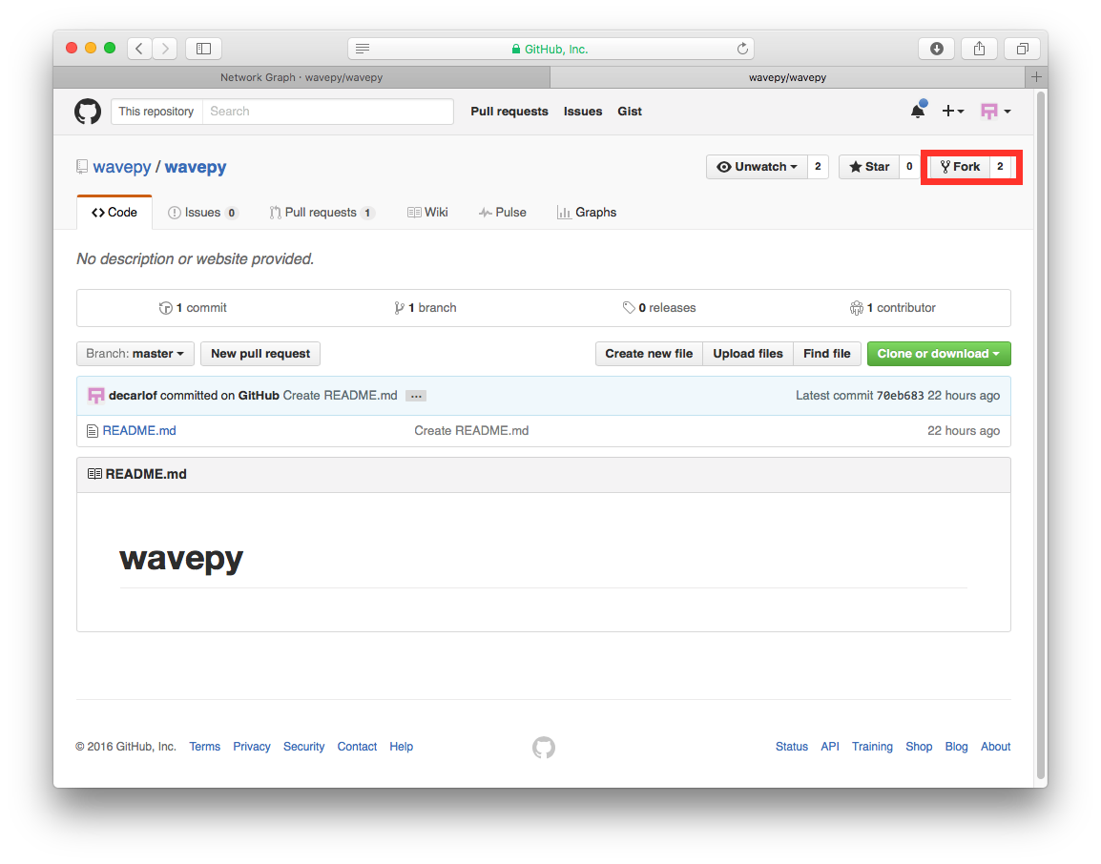Select the wavepy/wavepy browser tab

coord(787,77)
